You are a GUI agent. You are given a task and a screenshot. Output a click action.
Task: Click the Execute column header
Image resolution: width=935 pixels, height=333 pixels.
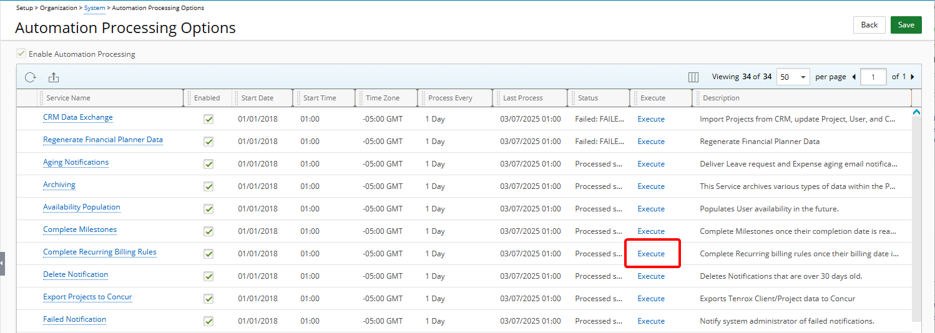(x=653, y=98)
